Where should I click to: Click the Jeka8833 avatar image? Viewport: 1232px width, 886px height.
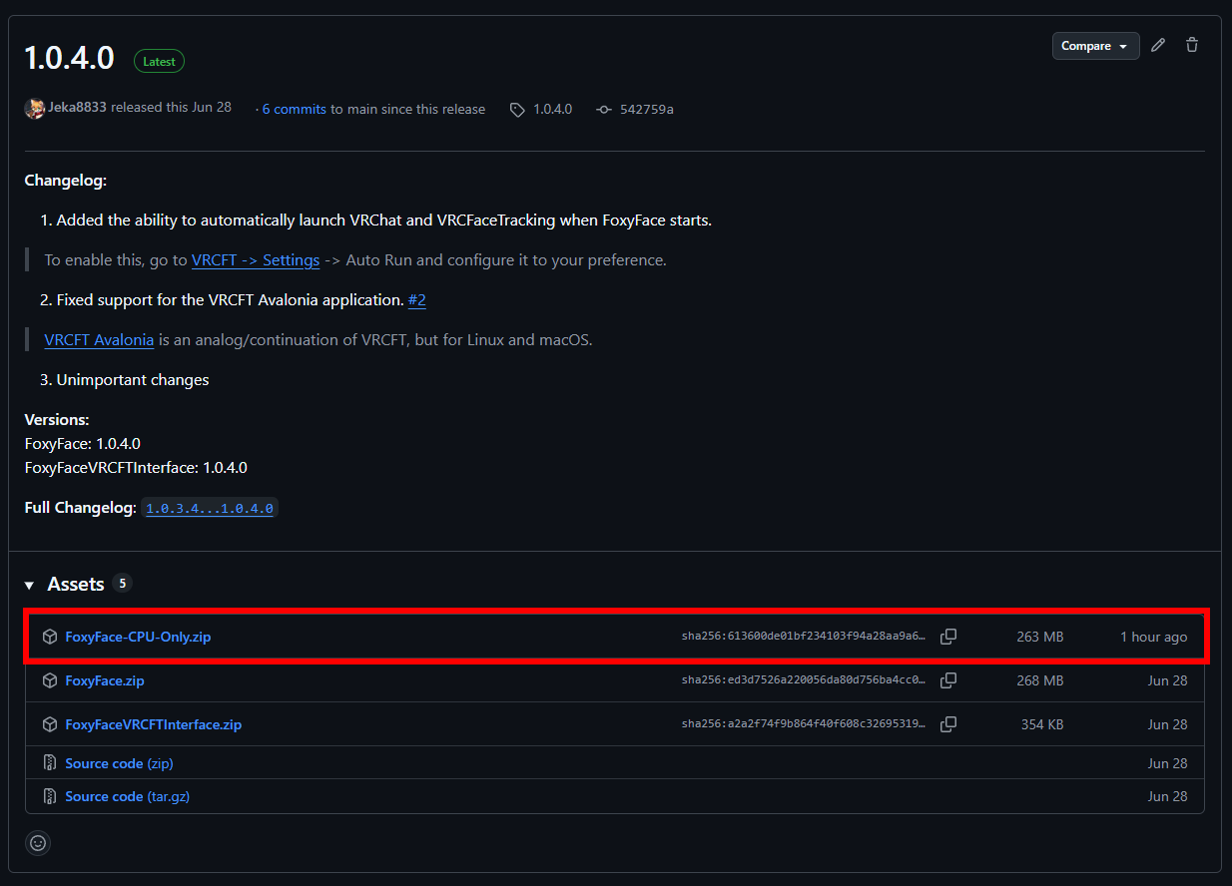click(35, 109)
